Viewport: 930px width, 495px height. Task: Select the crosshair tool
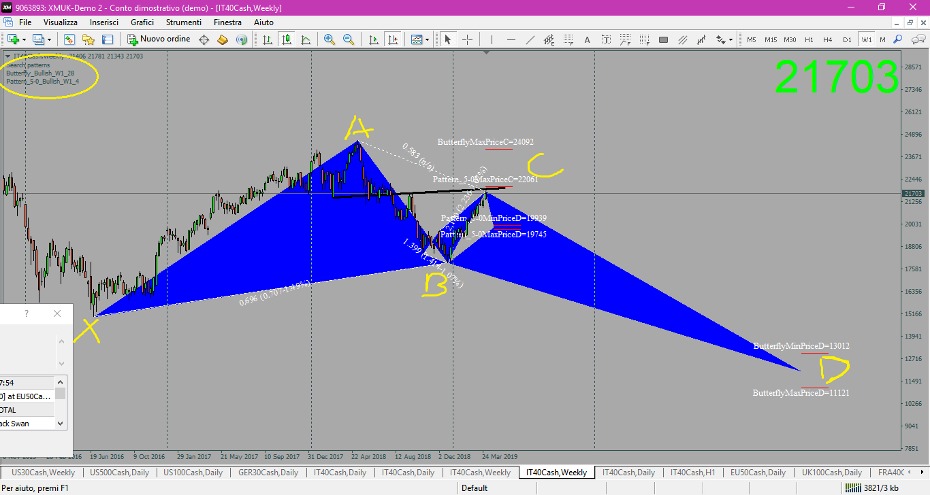(467, 39)
